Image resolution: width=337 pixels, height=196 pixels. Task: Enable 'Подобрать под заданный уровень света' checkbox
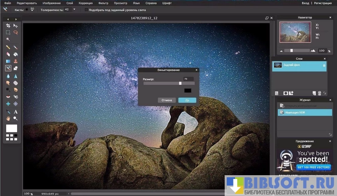[86, 9]
